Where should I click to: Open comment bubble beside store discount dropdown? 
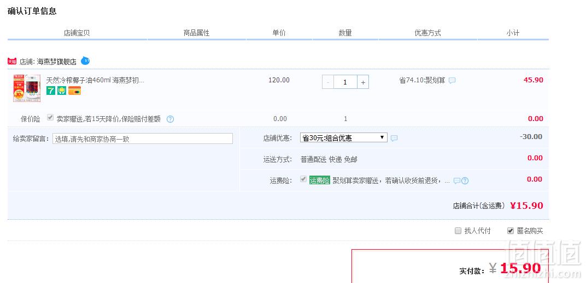(x=394, y=139)
